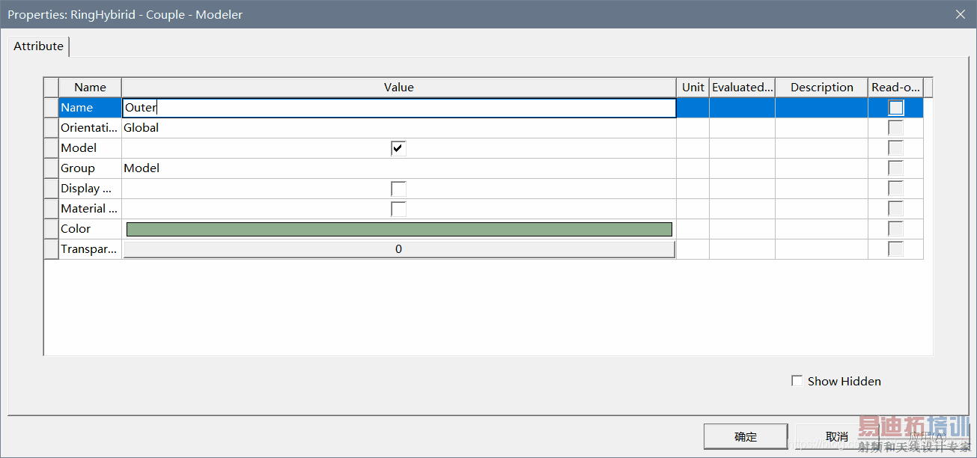
Task: Open the Group Model dropdown cell
Action: 398,168
